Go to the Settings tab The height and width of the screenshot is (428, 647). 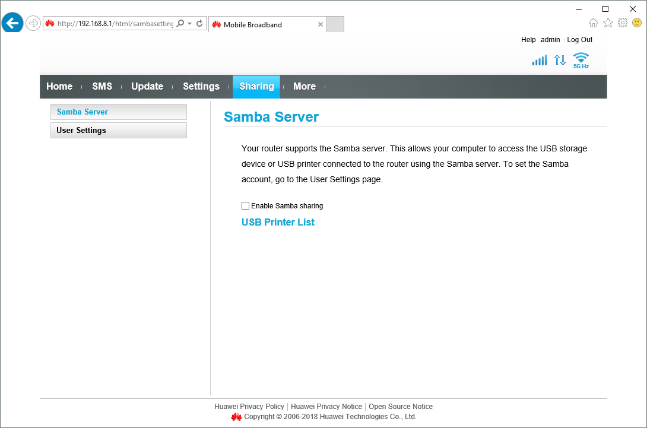[x=201, y=86]
